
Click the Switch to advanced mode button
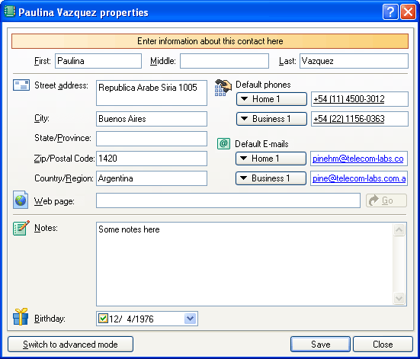[70, 345]
